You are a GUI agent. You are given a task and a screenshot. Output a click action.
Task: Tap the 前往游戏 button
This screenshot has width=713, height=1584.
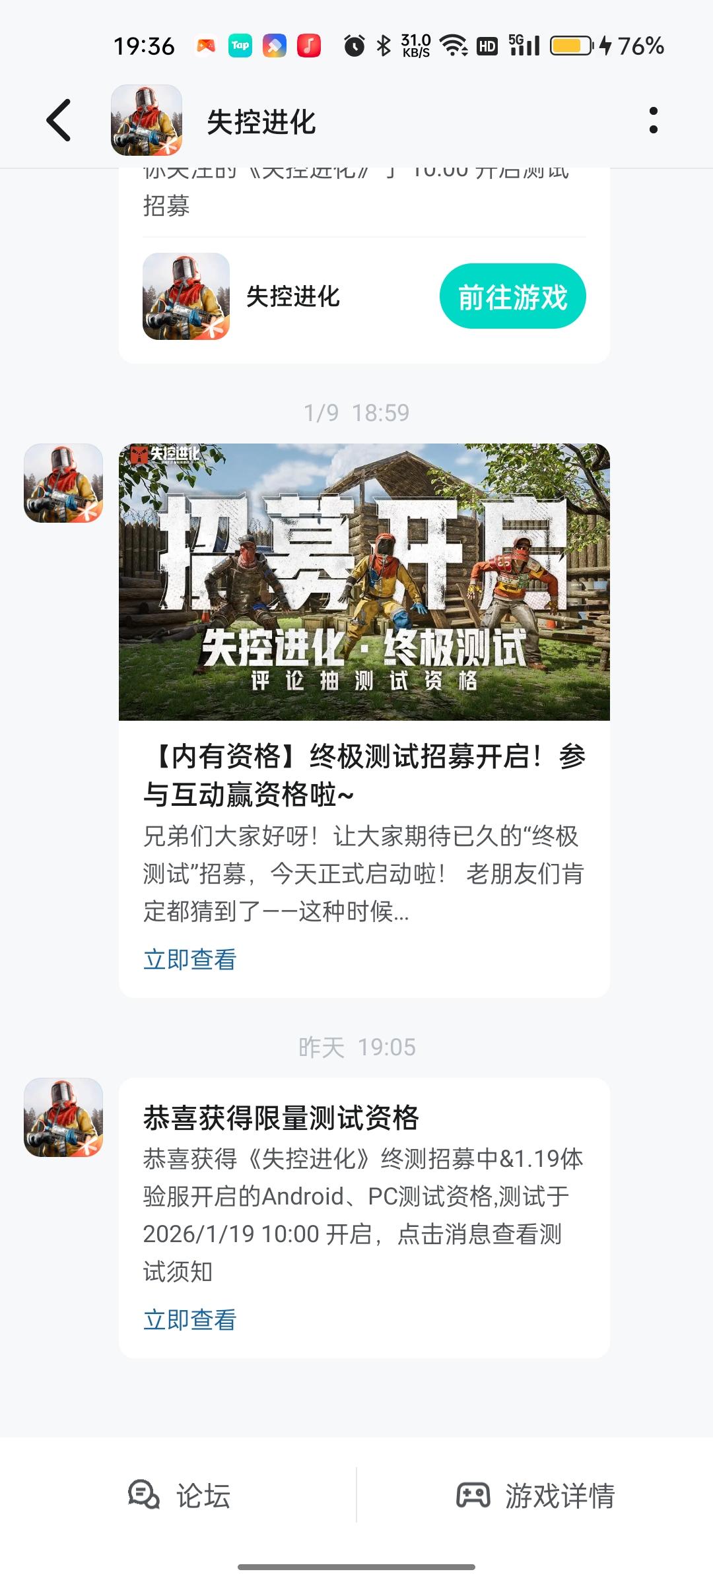click(x=513, y=296)
